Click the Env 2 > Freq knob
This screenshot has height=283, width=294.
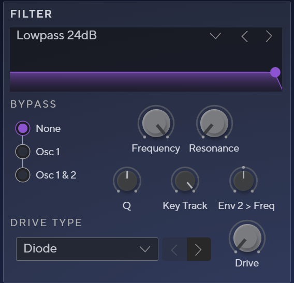click(243, 181)
